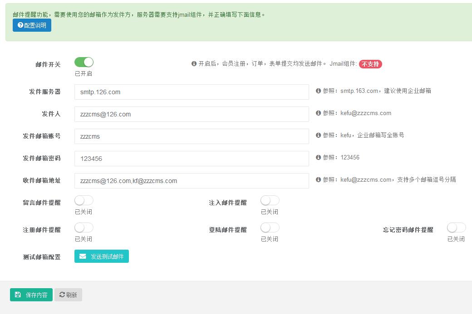Viewport: 472px width, 314px height.
Task: Click the 不支持 status badge
Action: tap(371, 64)
